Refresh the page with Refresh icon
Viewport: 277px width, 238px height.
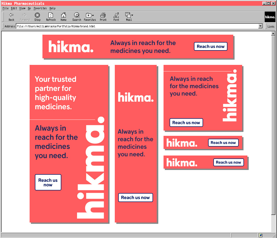[51, 15]
